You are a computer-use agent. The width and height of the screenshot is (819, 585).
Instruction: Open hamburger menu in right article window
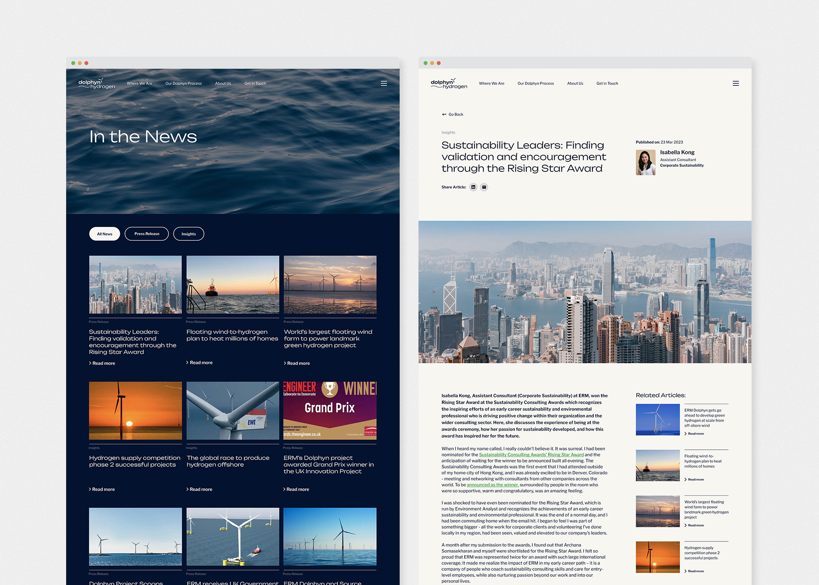[x=736, y=83]
